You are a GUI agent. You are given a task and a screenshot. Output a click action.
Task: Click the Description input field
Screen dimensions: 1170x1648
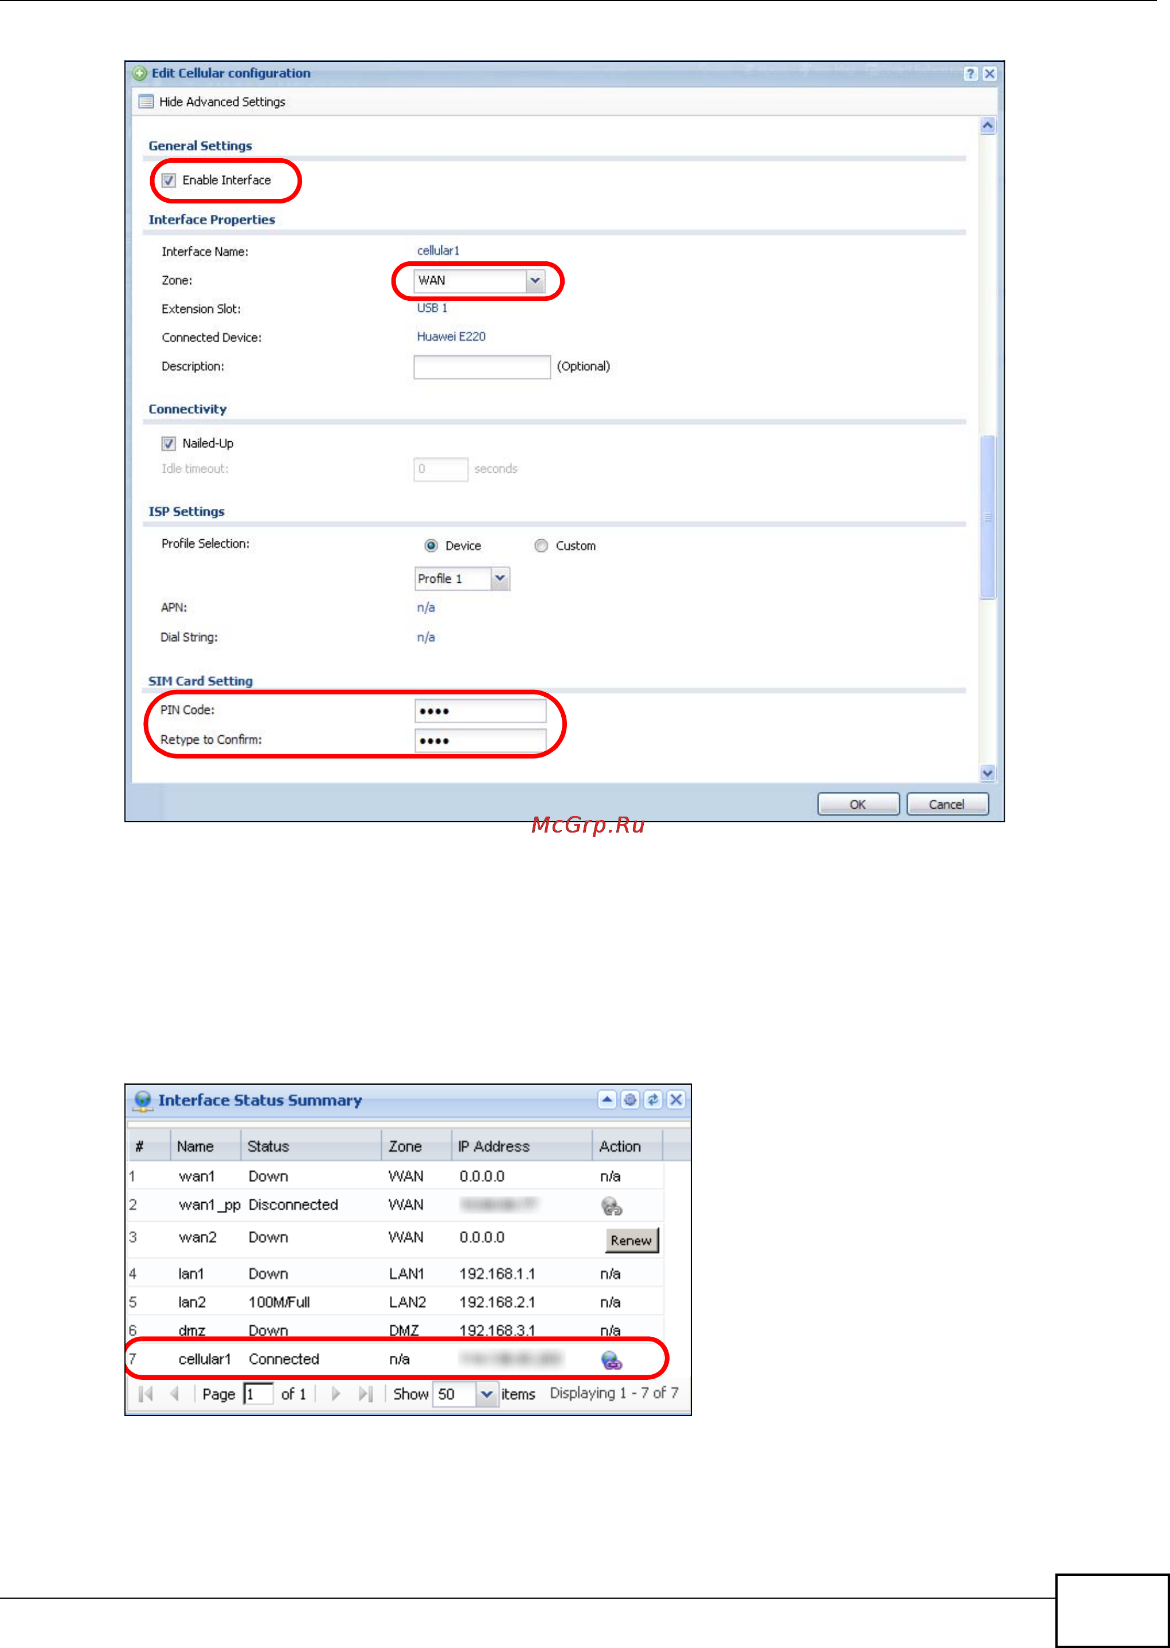coord(482,367)
